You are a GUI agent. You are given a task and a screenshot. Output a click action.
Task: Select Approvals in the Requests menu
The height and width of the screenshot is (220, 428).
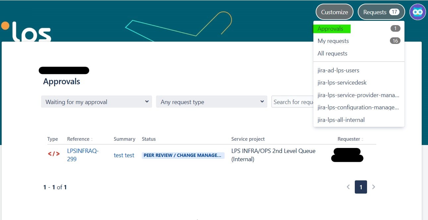tap(359, 29)
